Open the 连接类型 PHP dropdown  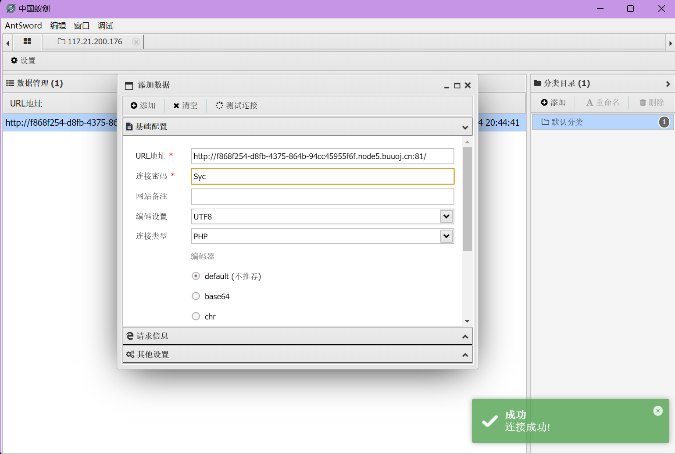pyautogui.click(x=446, y=236)
